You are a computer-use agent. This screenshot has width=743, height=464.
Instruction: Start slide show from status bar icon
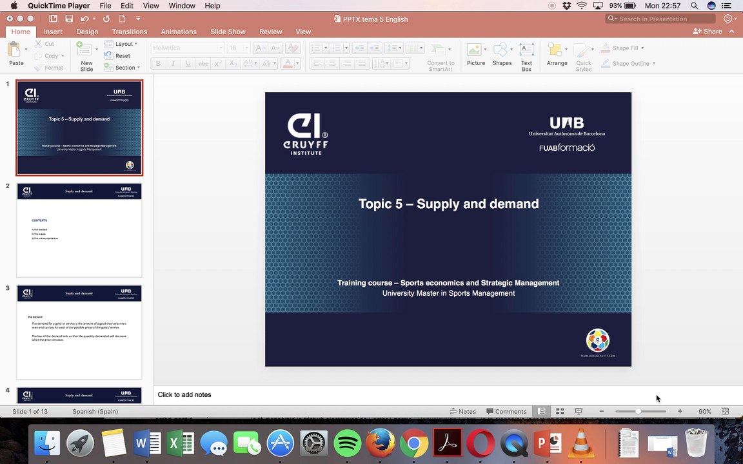pyautogui.click(x=578, y=411)
